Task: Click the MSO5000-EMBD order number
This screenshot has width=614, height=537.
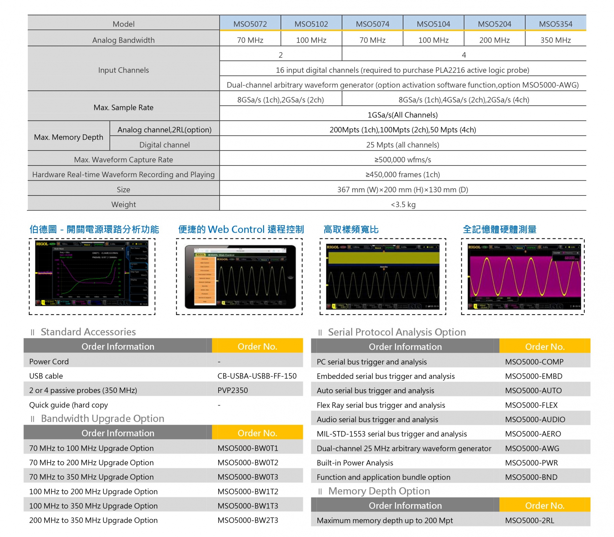Action: [x=534, y=376]
